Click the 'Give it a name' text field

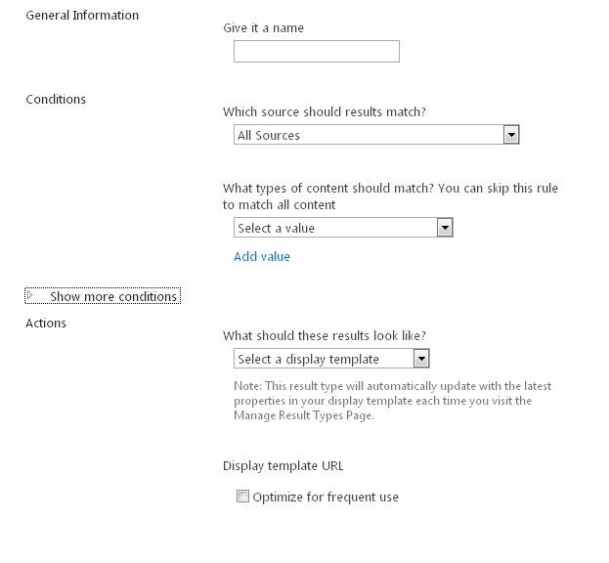316,51
